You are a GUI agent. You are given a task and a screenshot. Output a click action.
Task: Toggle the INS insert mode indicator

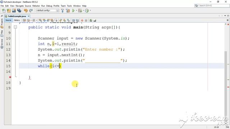tap(227, 127)
